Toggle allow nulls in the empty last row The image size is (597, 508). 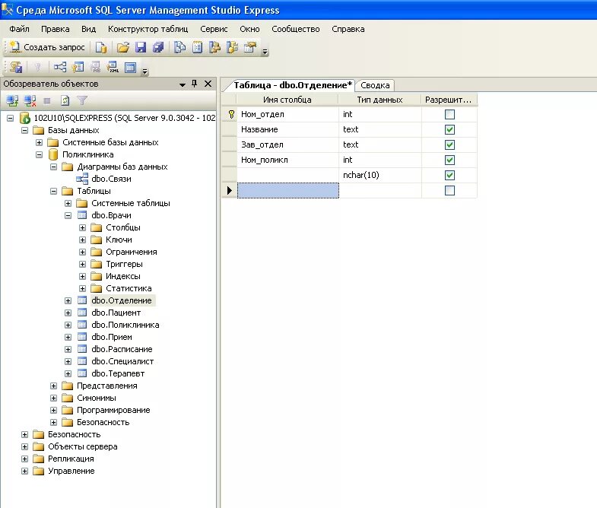coord(449,190)
